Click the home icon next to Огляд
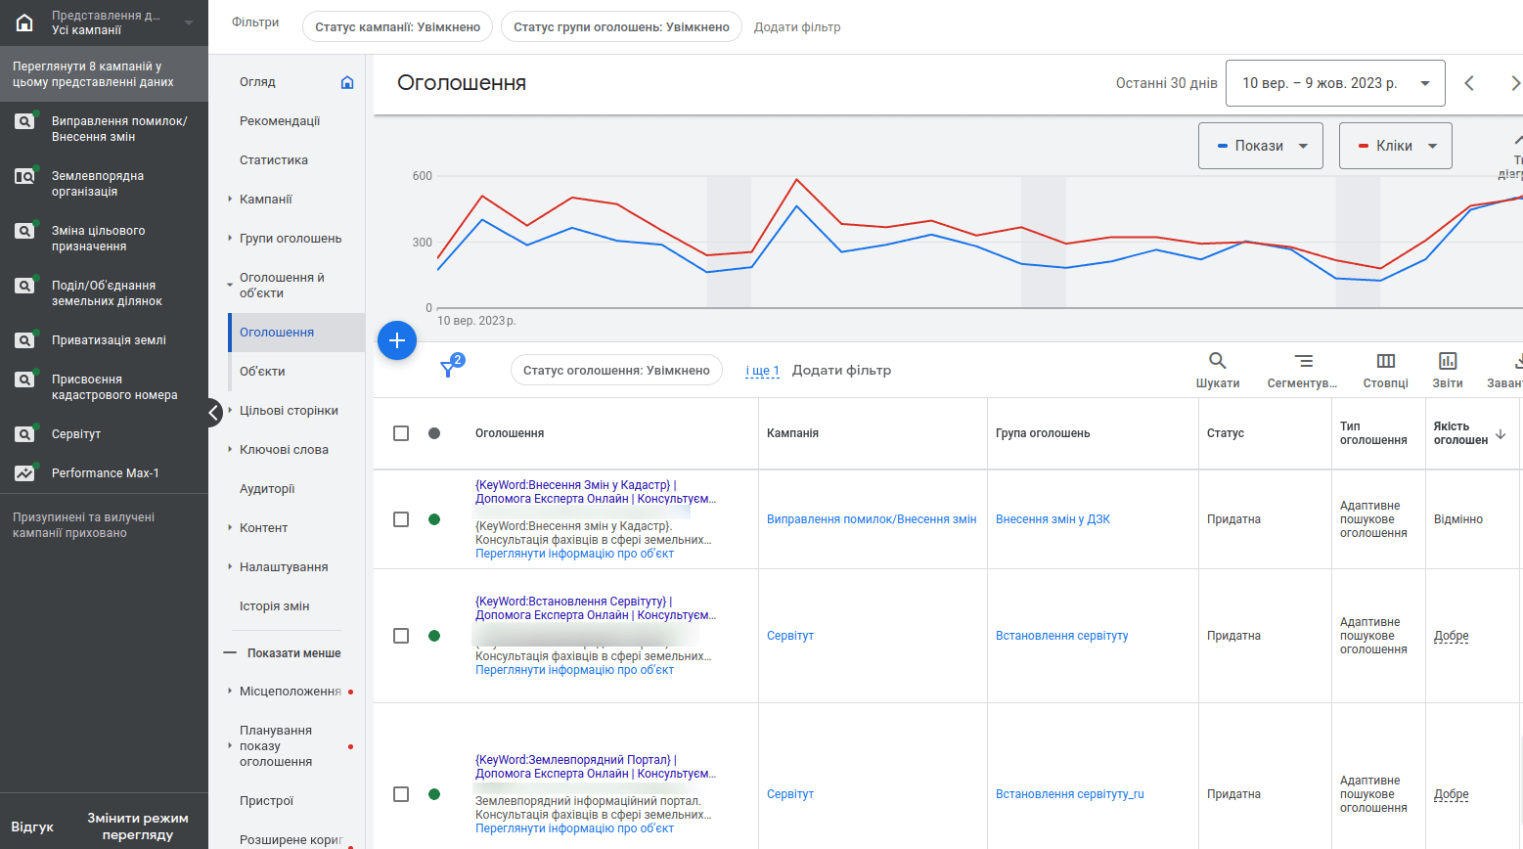Screen dimensions: 1523x849 pyautogui.click(x=347, y=82)
